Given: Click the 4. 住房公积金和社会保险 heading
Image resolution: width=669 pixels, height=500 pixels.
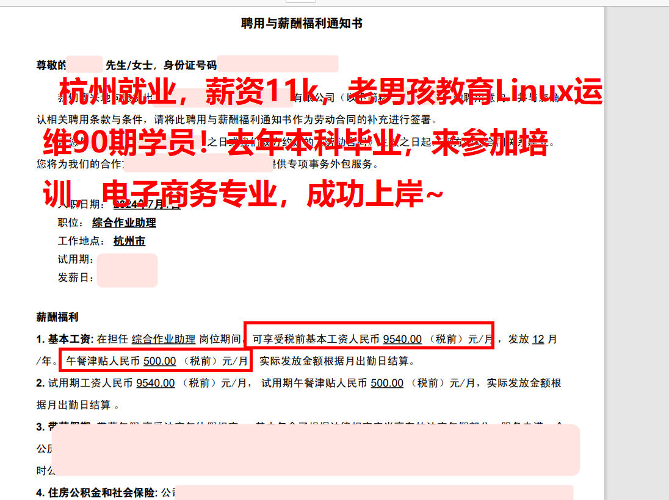Looking at the screenshot, I should (x=97, y=492).
